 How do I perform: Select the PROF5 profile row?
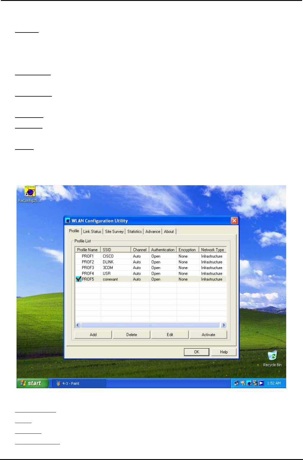pos(151,279)
